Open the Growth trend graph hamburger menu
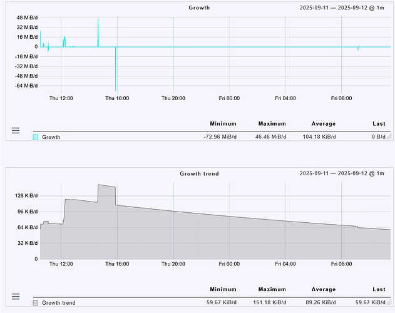Viewport: 395px width, 313px height. coord(16,296)
